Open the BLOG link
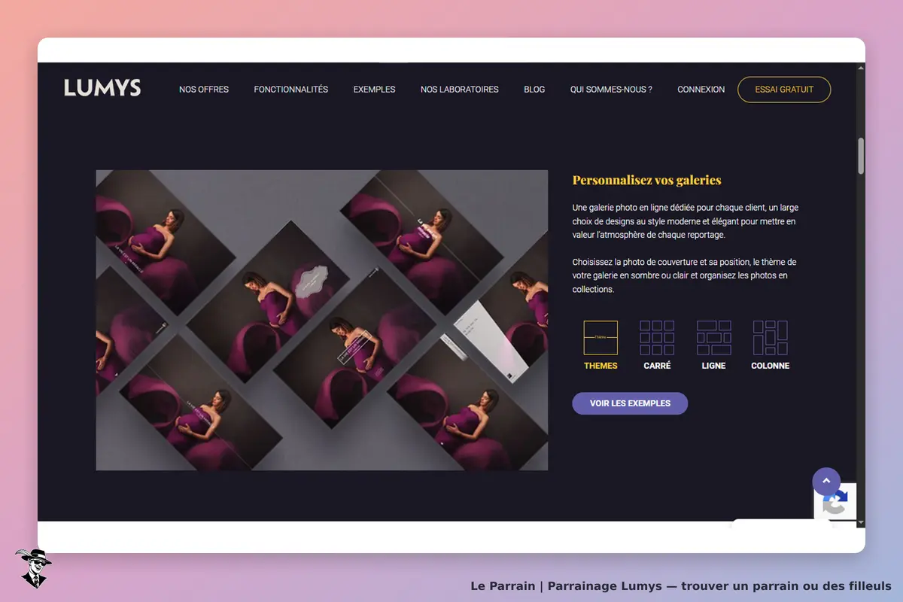 pos(534,90)
